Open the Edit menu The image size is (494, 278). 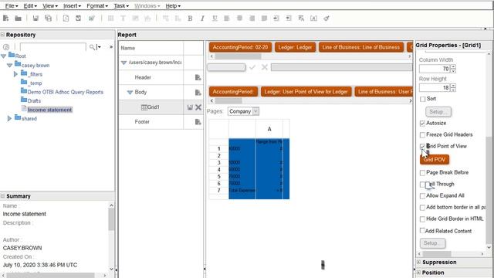pos(30,5)
